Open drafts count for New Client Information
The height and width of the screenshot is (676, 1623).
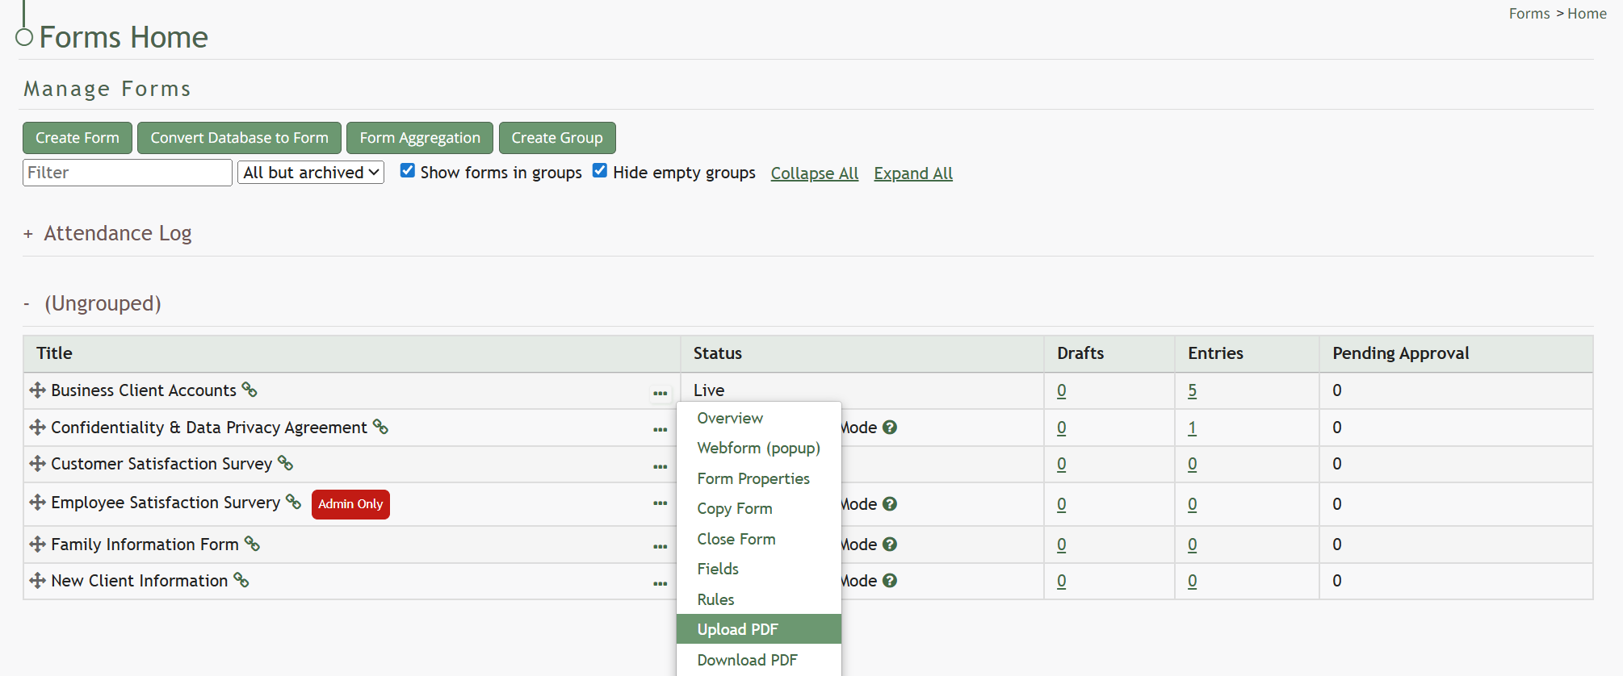tap(1061, 581)
